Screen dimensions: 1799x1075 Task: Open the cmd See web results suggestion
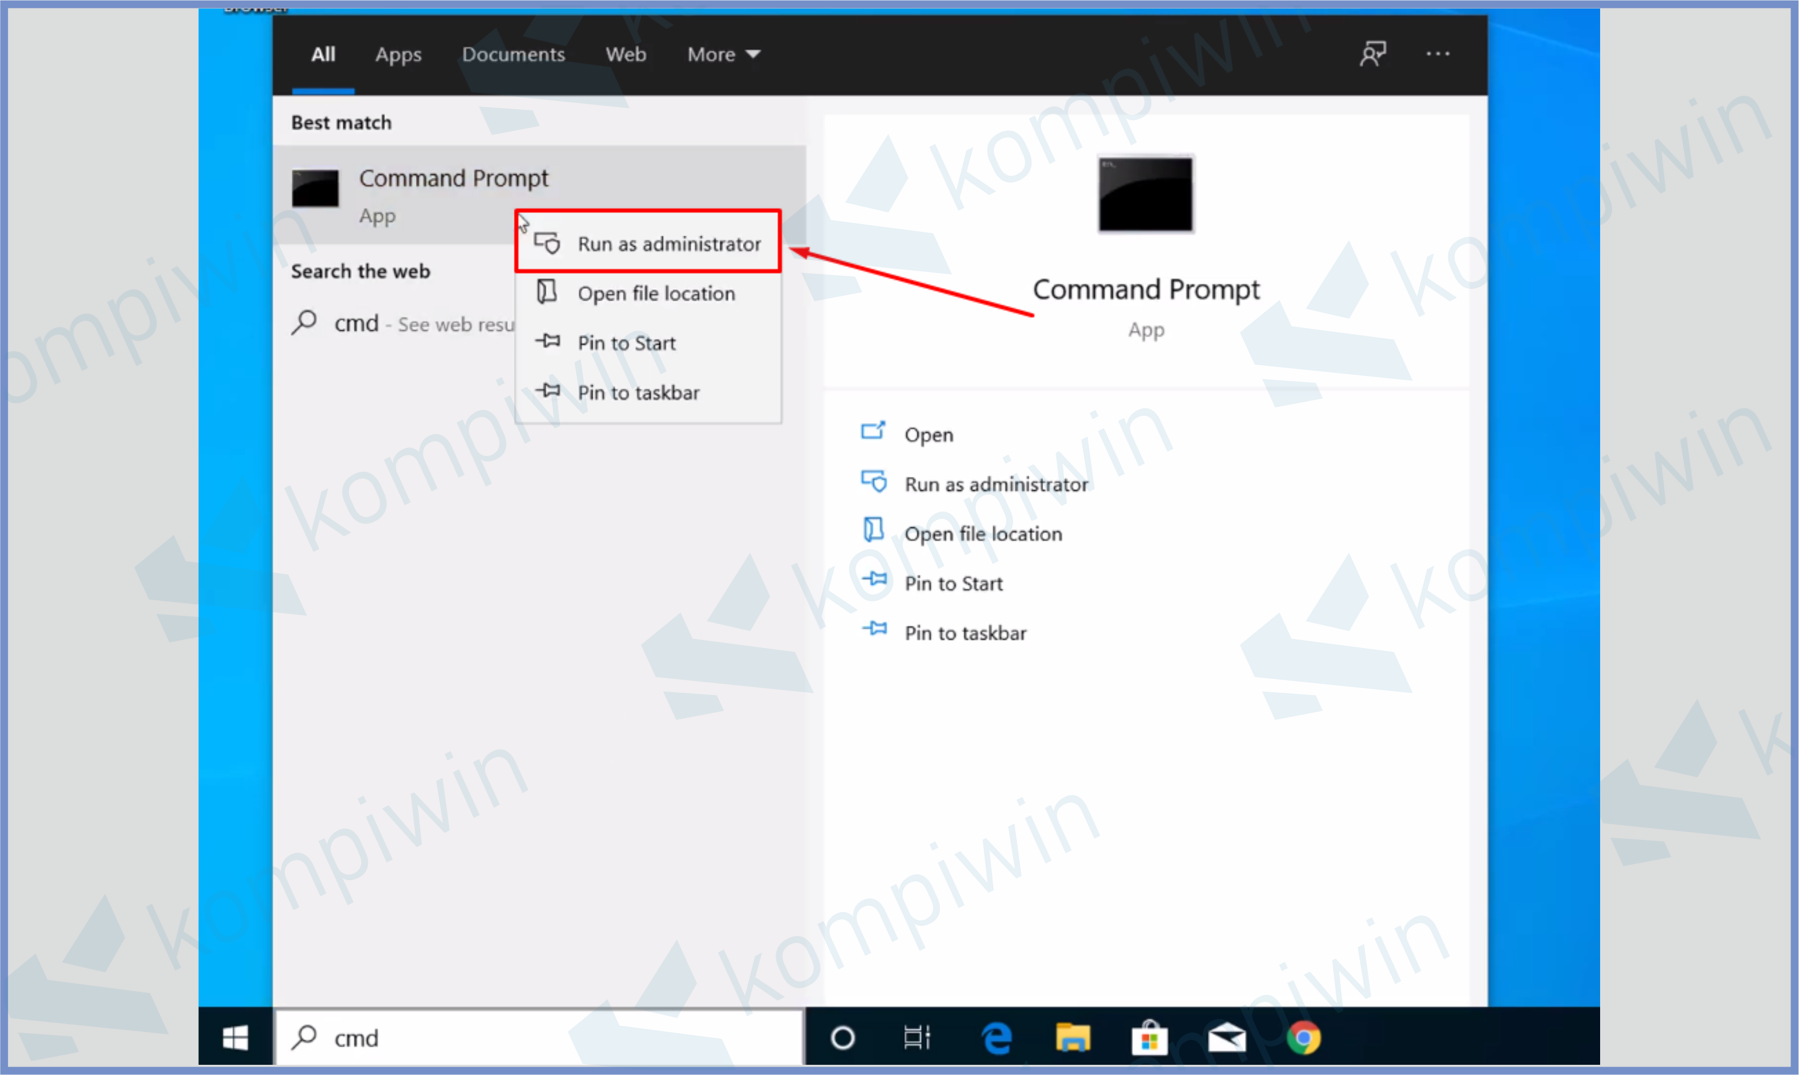[402, 323]
